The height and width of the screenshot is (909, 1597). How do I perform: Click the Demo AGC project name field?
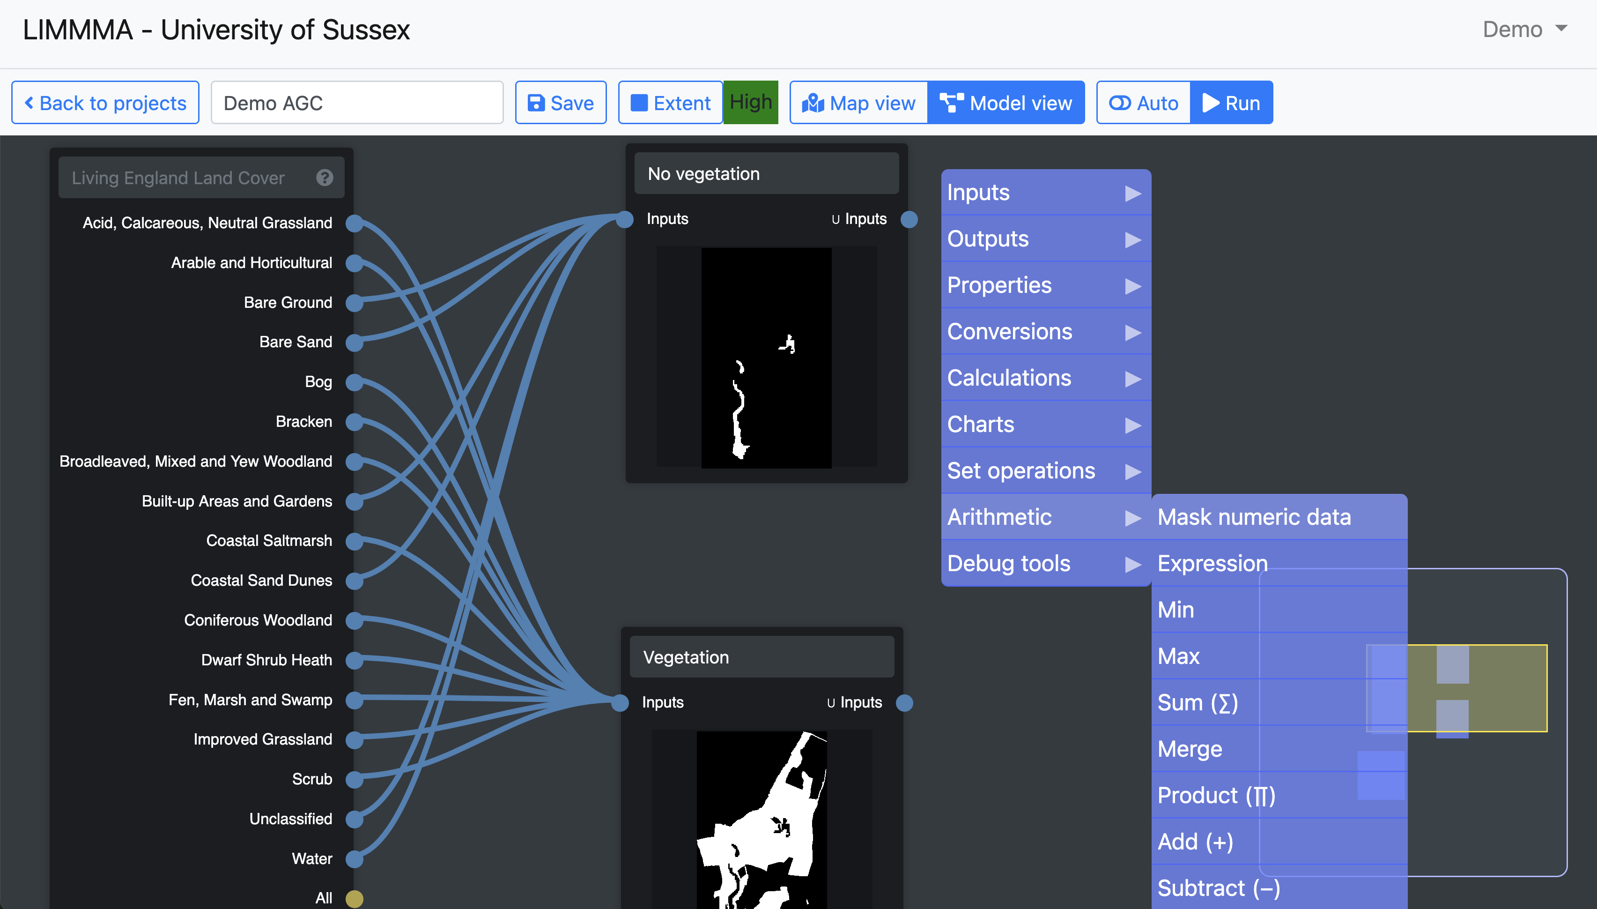coord(357,103)
